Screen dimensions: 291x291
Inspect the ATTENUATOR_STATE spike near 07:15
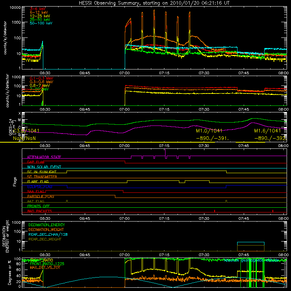coord(165,152)
